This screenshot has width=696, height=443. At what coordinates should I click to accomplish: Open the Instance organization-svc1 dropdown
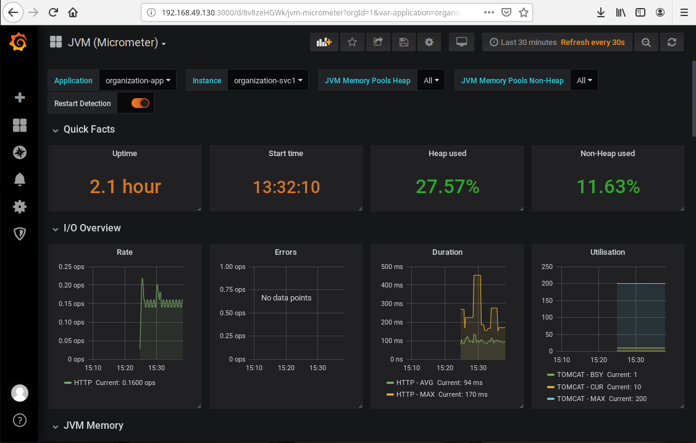[x=267, y=80]
